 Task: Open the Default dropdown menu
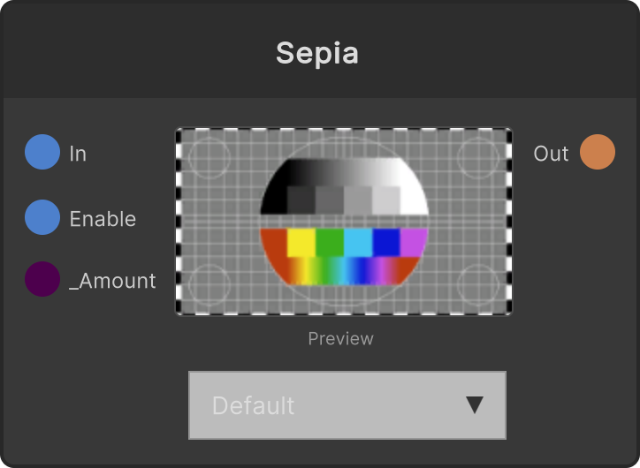[x=347, y=405]
